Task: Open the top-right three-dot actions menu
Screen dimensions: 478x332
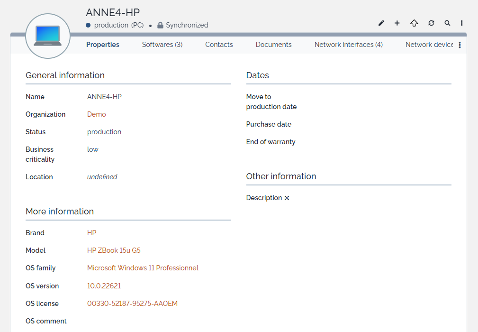Action: point(462,23)
